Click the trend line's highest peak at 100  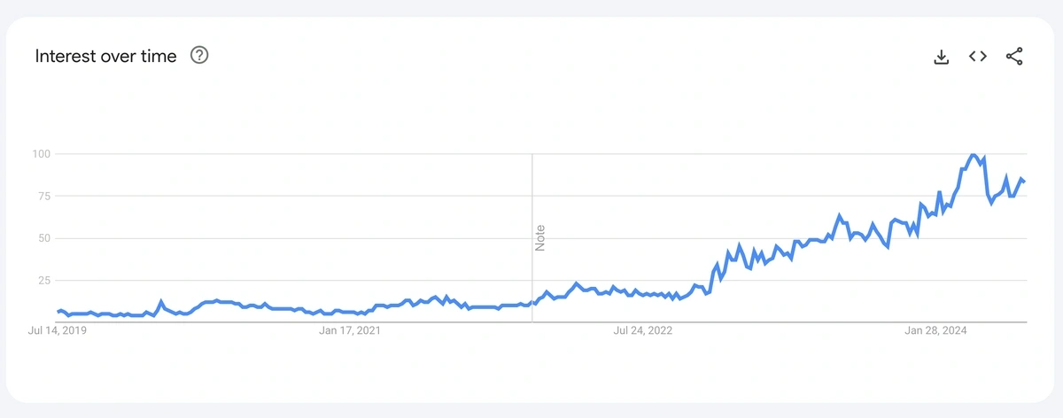coord(974,155)
